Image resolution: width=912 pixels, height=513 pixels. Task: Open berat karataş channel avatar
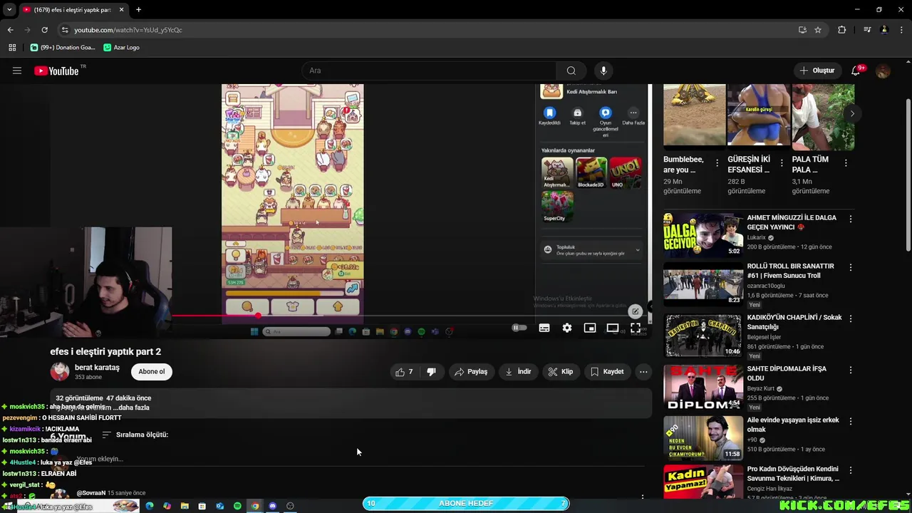click(x=60, y=371)
